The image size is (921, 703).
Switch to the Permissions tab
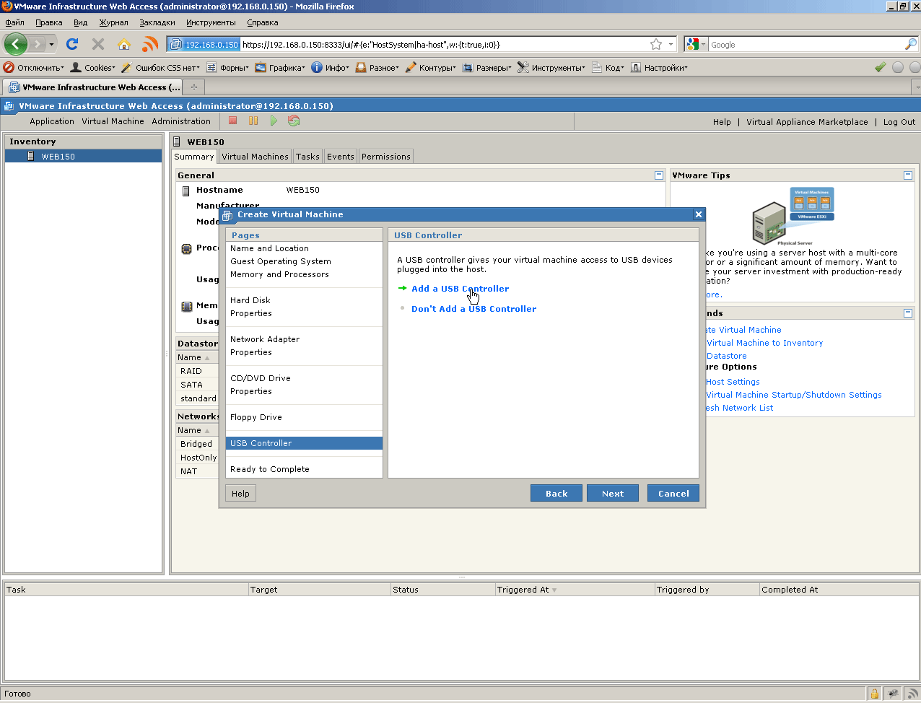pyautogui.click(x=386, y=157)
